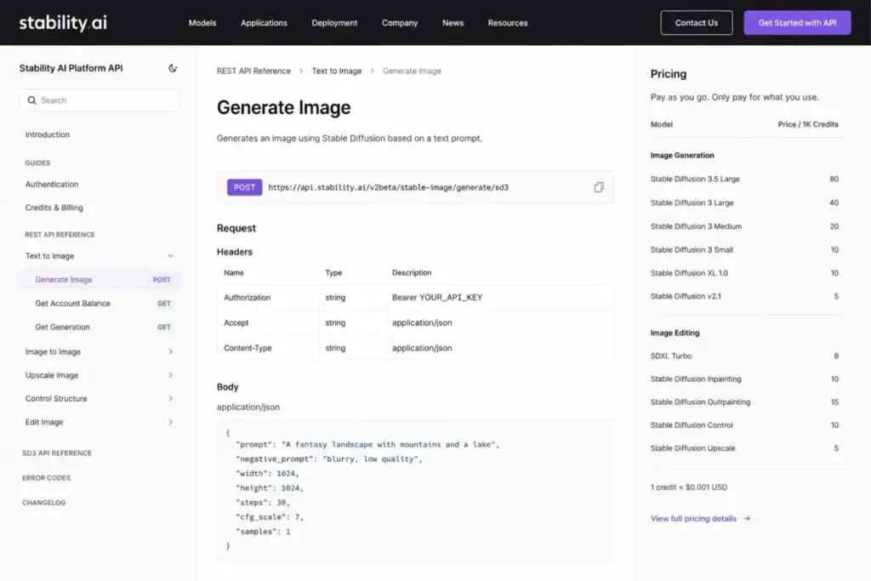This screenshot has width=871, height=581.
Task: Click Stable Diffusion XL 1.0 row
Action: click(744, 273)
